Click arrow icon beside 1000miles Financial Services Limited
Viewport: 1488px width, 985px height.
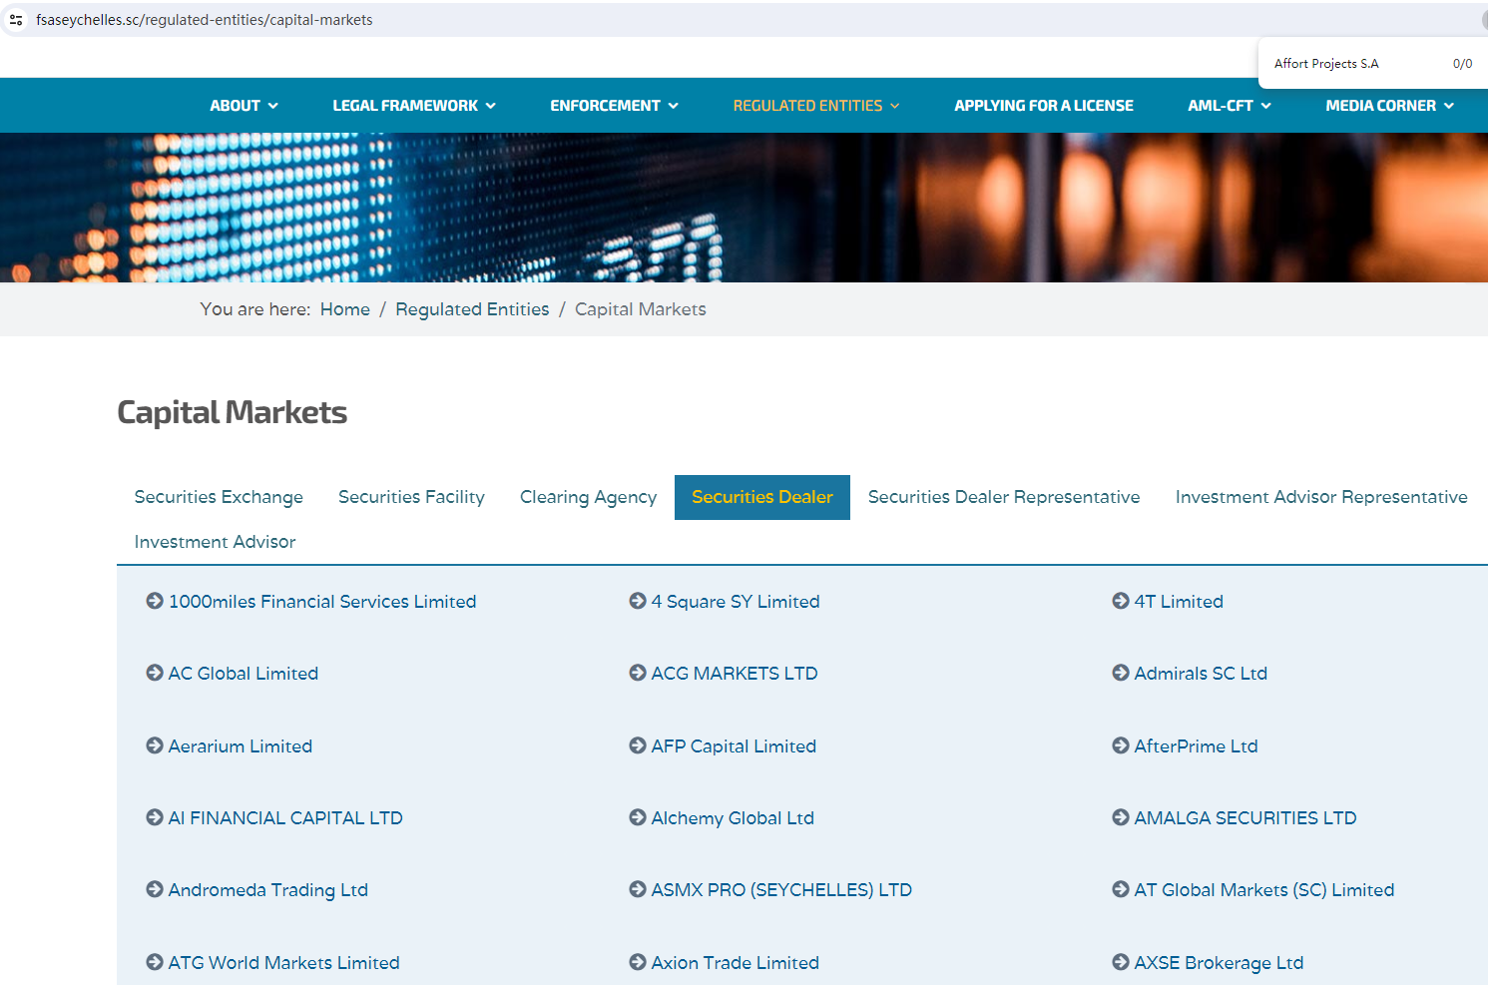155,601
